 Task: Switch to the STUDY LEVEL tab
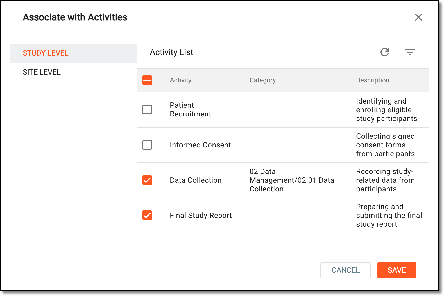tap(73, 53)
